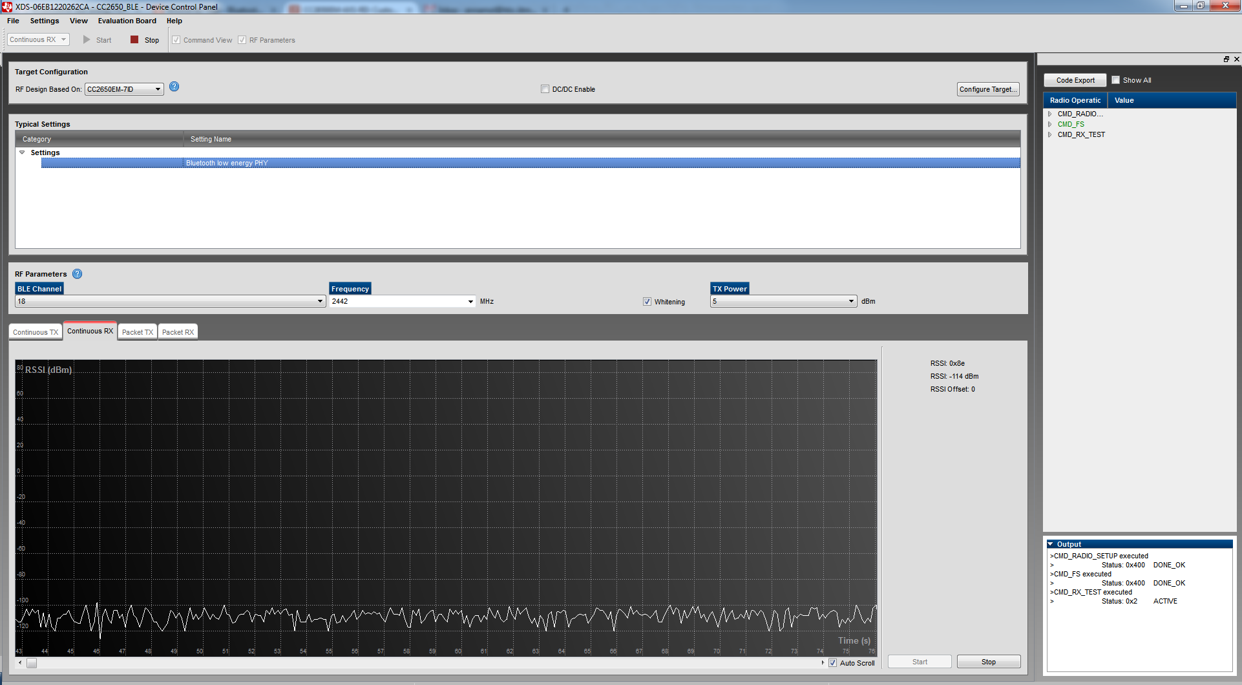Screen dimensions: 1242x685
Task: Toggle the RF Parameters toolbar checkbox
Action: coord(242,40)
